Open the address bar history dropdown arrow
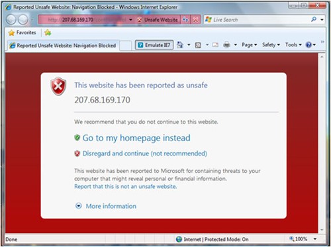 click(130, 20)
